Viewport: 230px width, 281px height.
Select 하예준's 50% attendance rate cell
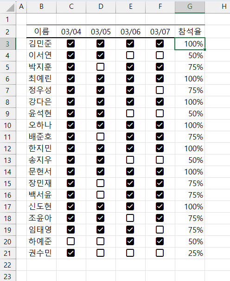click(x=190, y=241)
